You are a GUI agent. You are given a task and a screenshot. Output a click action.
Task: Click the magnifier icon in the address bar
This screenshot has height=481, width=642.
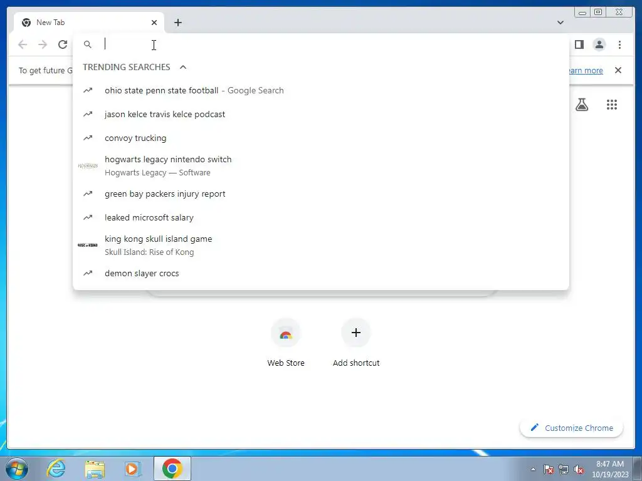88,44
